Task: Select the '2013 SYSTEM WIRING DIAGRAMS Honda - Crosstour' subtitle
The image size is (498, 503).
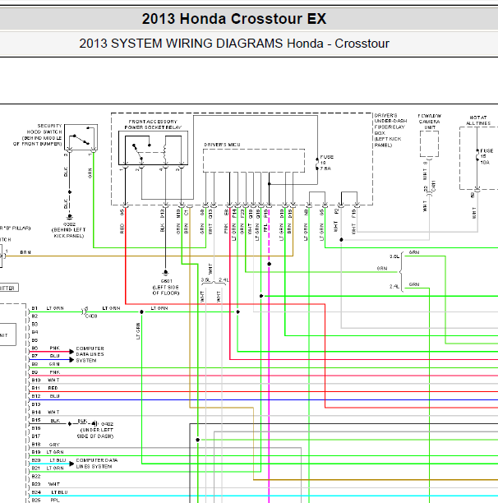Action: click(x=234, y=44)
